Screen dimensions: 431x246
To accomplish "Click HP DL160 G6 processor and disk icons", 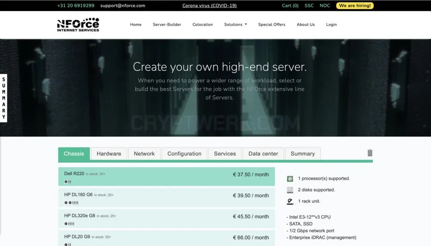I will tap(71, 203).
